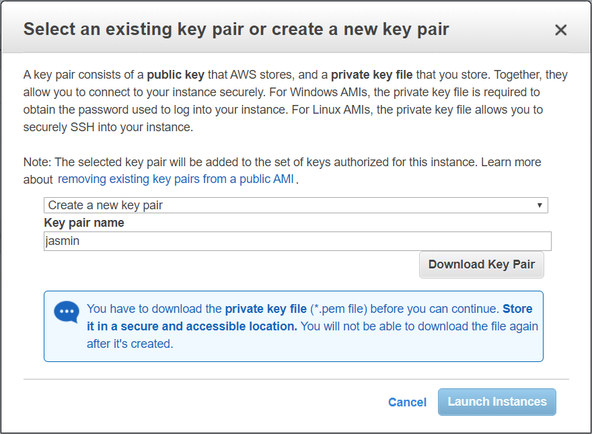Click bold "private key file" in the top paragraph
This screenshot has width=592, height=434.
point(372,75)
